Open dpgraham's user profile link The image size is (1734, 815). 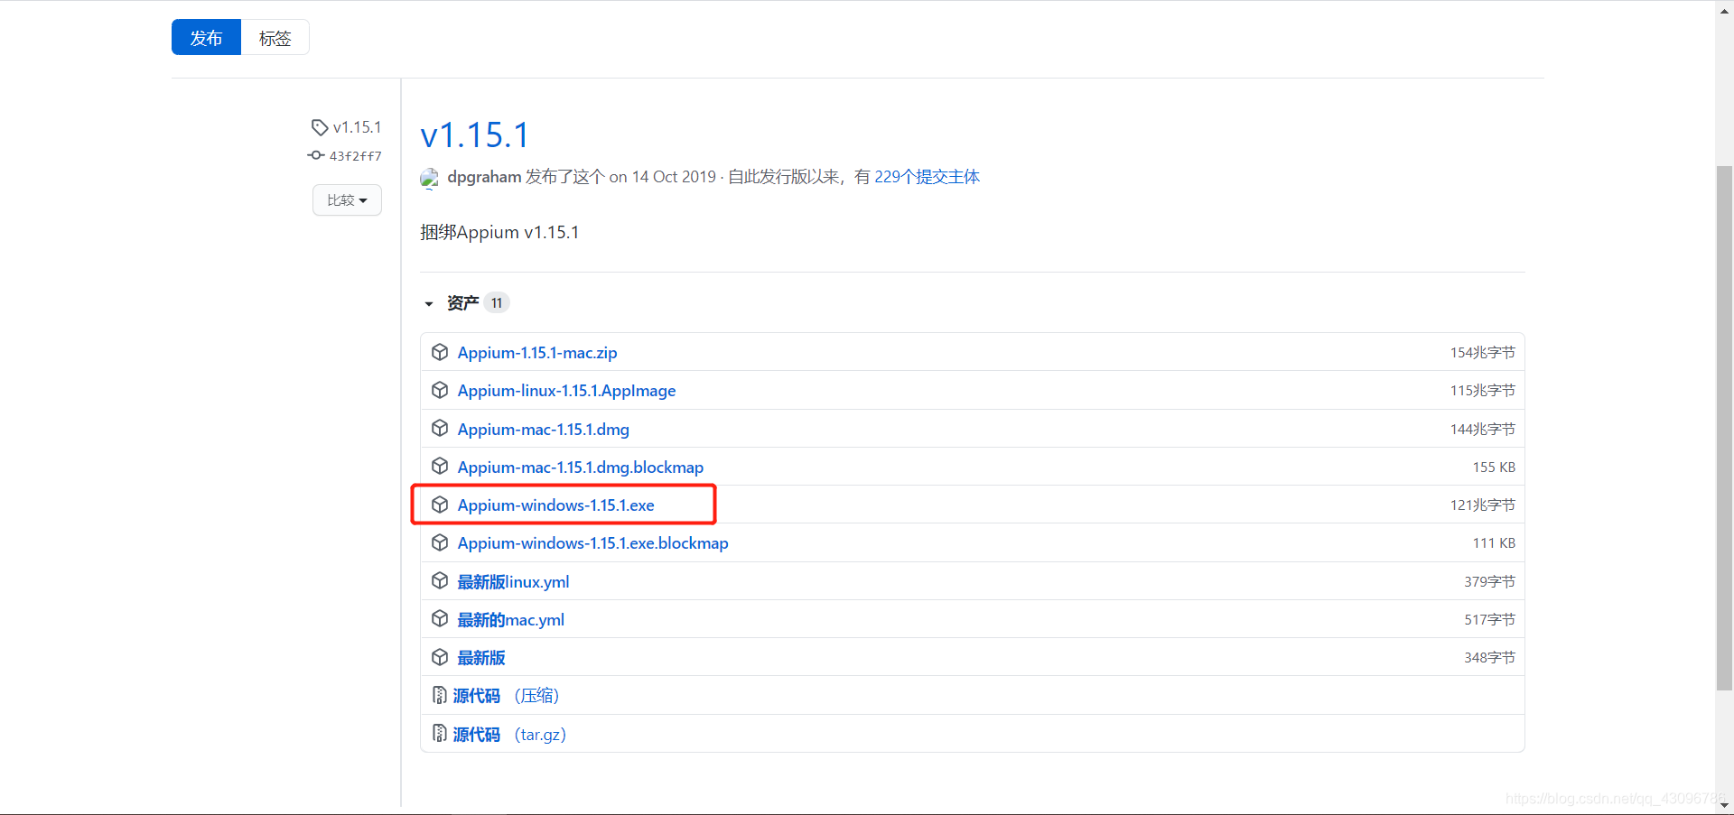click(484, 177)
